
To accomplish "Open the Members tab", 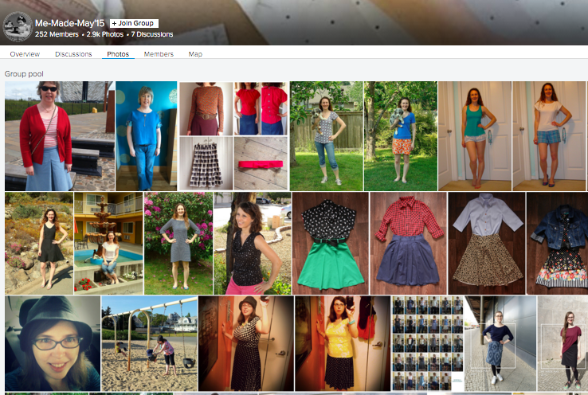I will tap(159, 54).
